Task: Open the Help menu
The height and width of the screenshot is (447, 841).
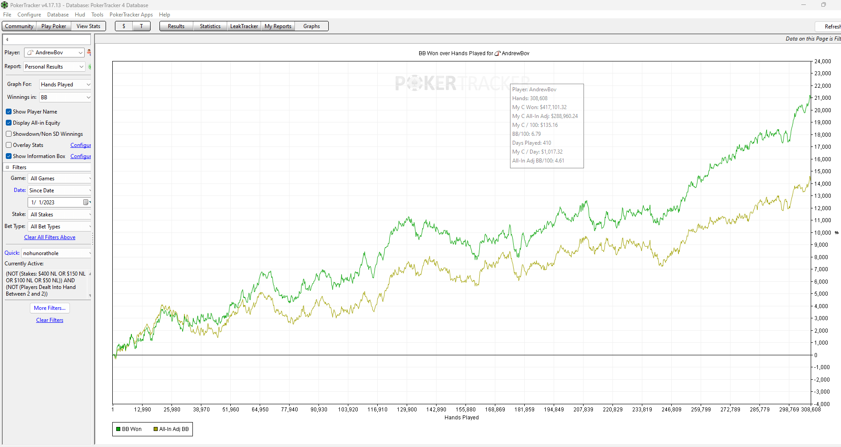Action: [x=165, y=15]
